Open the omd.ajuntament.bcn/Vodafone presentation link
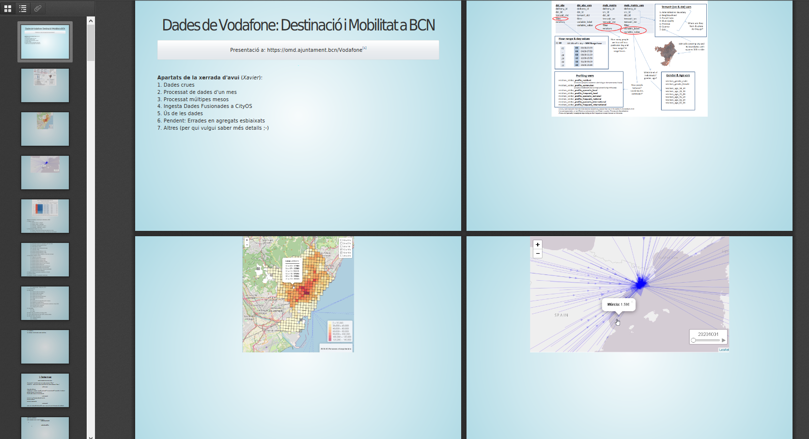The width and height of the screenshot is (809, 439). [314, 50]
